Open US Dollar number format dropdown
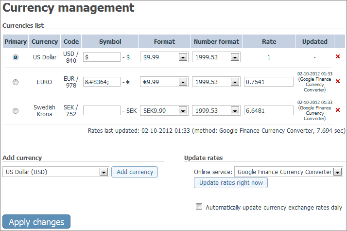 (216, 57)
